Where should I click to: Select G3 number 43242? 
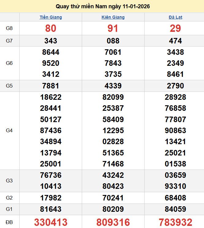point(113,175)
